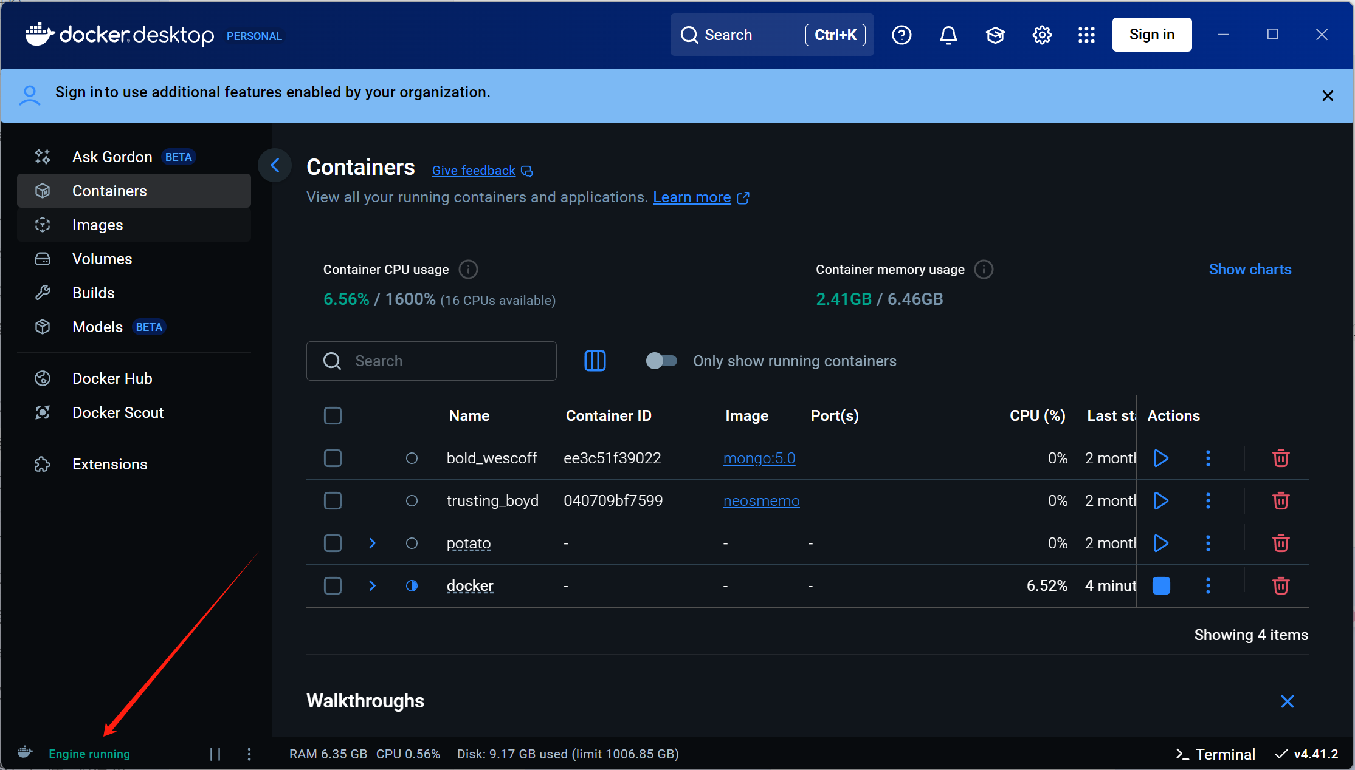Toggle Only show running containers
Screen dimensions: 1355x770
pyautogui.click(x=661, y=361)
